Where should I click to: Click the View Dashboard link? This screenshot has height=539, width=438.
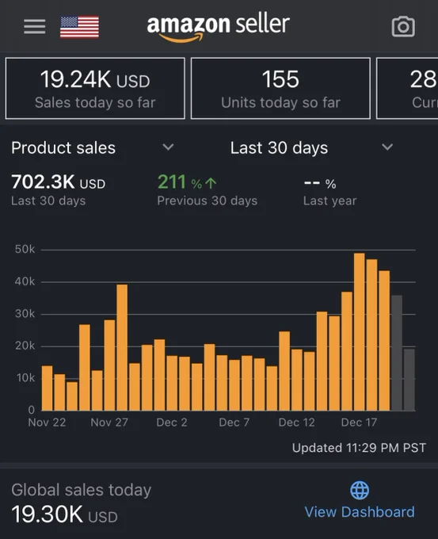pyautogui.click(x=360, y=512)
